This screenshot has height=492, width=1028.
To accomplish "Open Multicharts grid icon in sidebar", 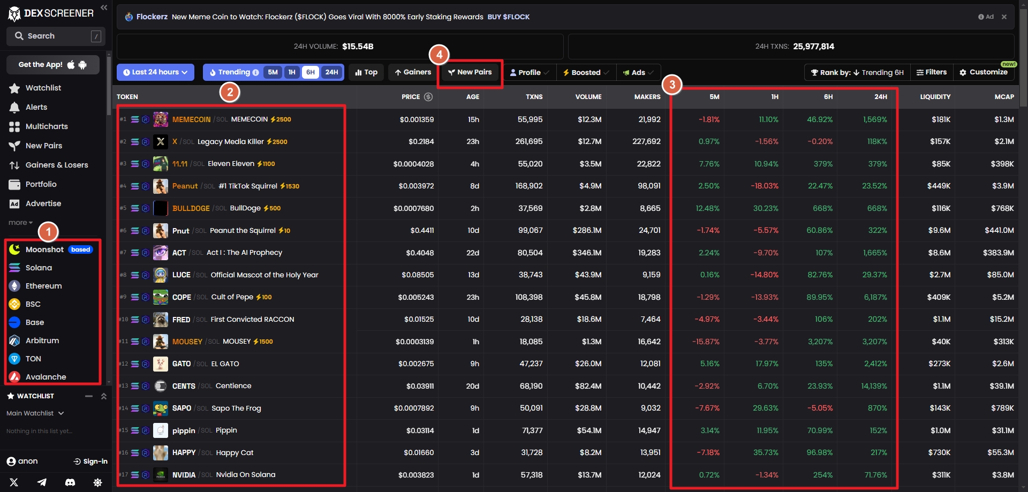I will (14, 126).
